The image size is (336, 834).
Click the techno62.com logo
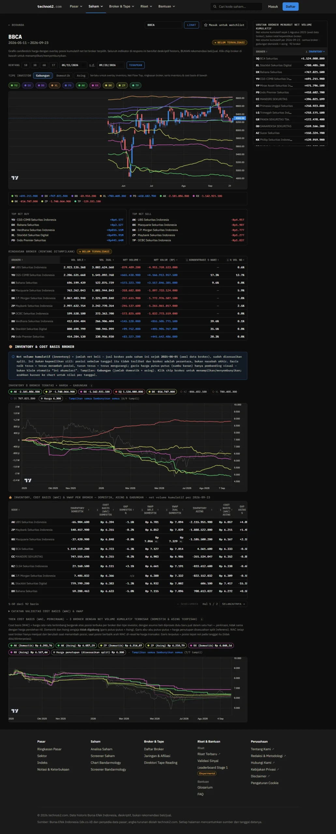point(49,7)
